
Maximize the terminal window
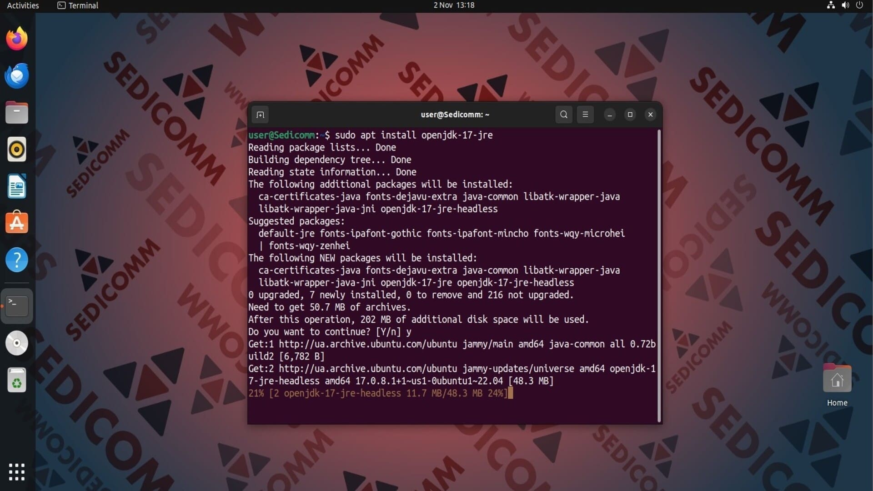[x=630, y=115]
